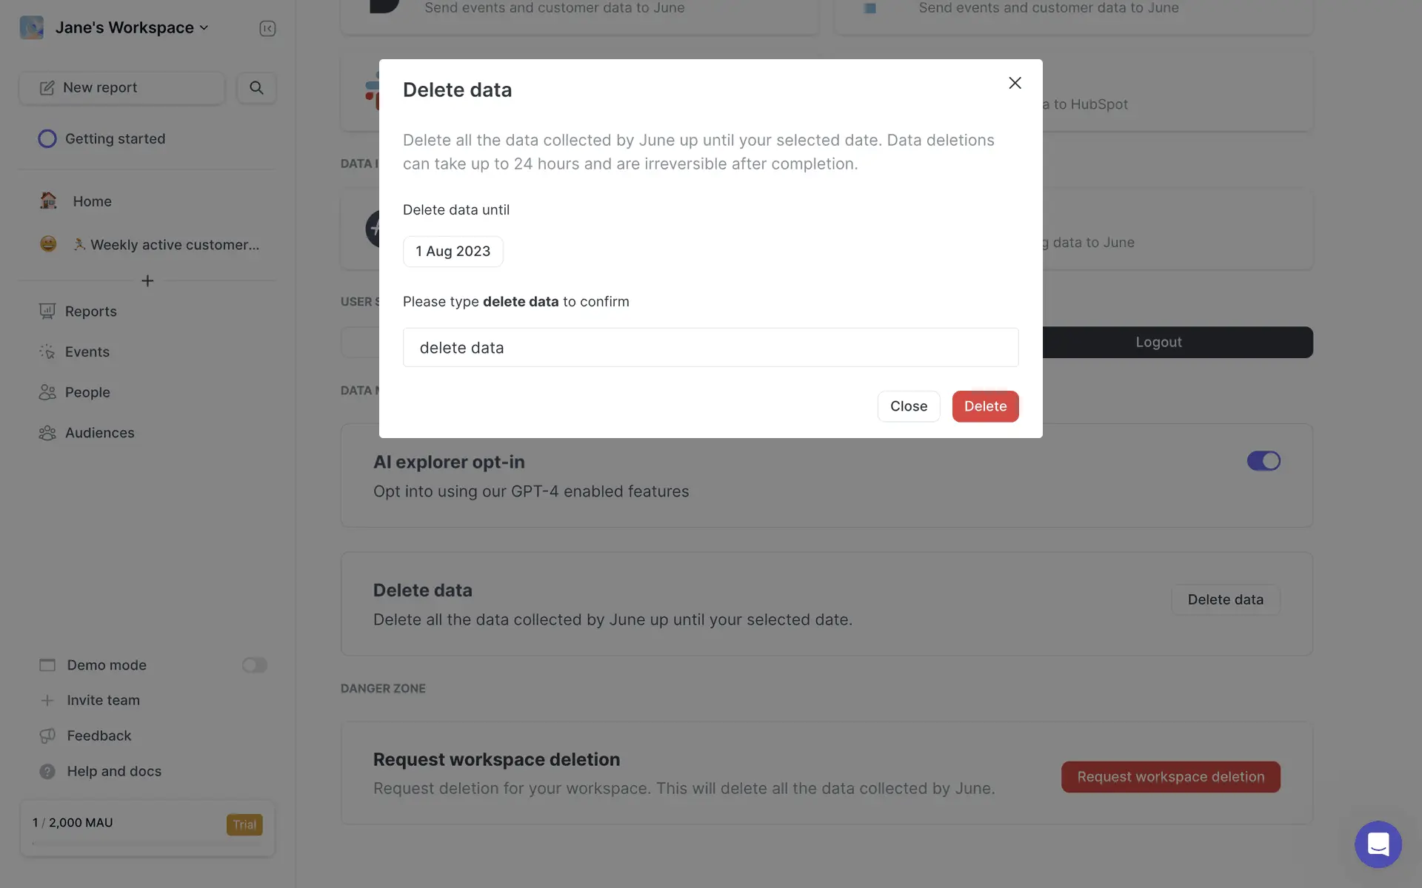1422x888 pixels.
Task: Click the workspace avatar icon
Action: coord(32,28)
